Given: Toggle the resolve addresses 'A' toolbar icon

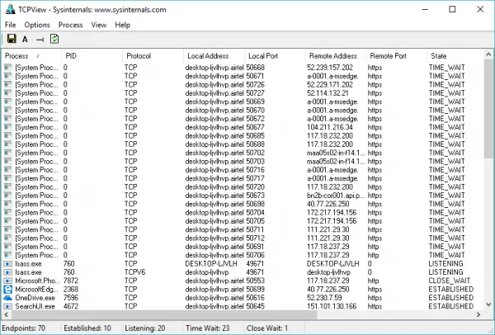Looking at the screenshot, I should tap(25, 40).
